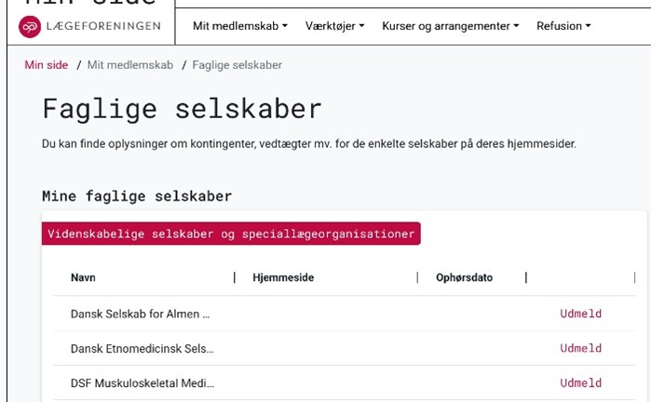Click the Ophørsdato column header
The image size is (651, 402).
tap(464, 277)
